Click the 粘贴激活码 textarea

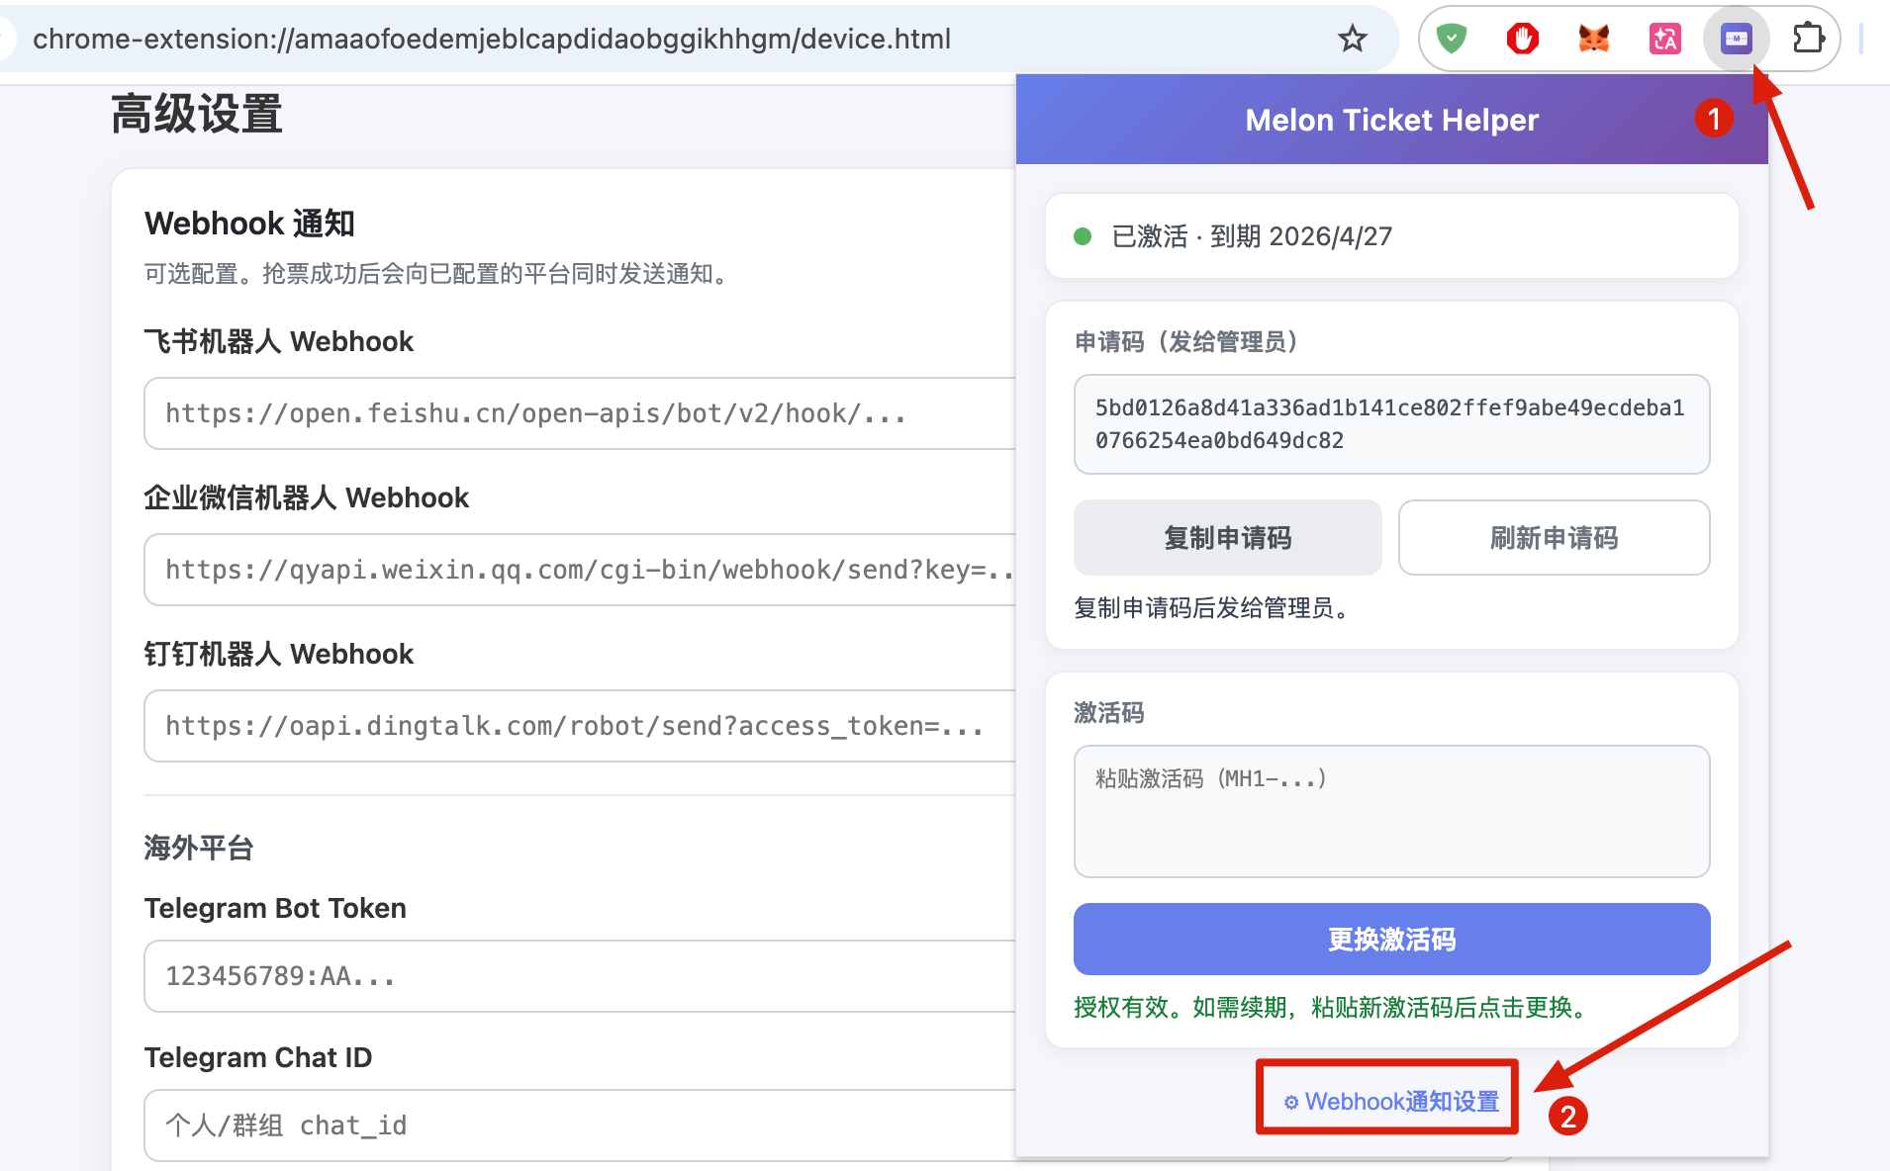1392,811
